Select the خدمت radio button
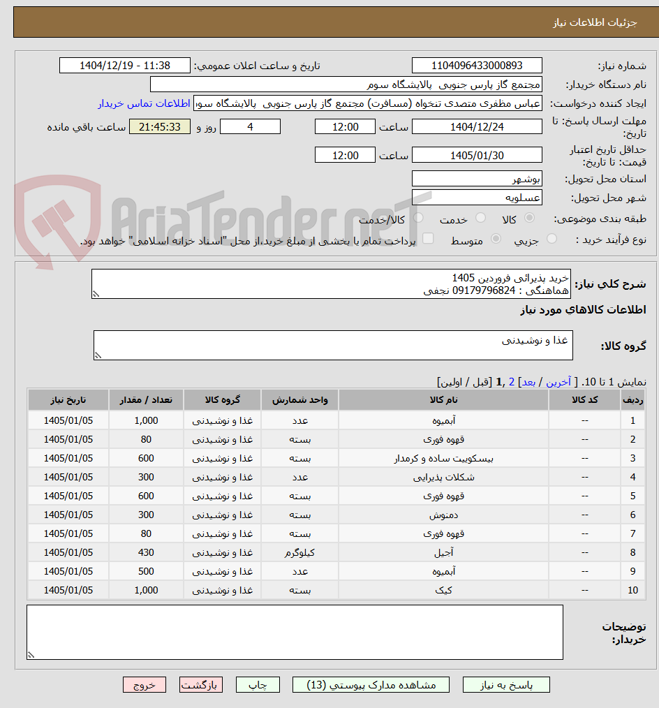The height and width of the screenshot is (708, 659). (x=481, y=218)
